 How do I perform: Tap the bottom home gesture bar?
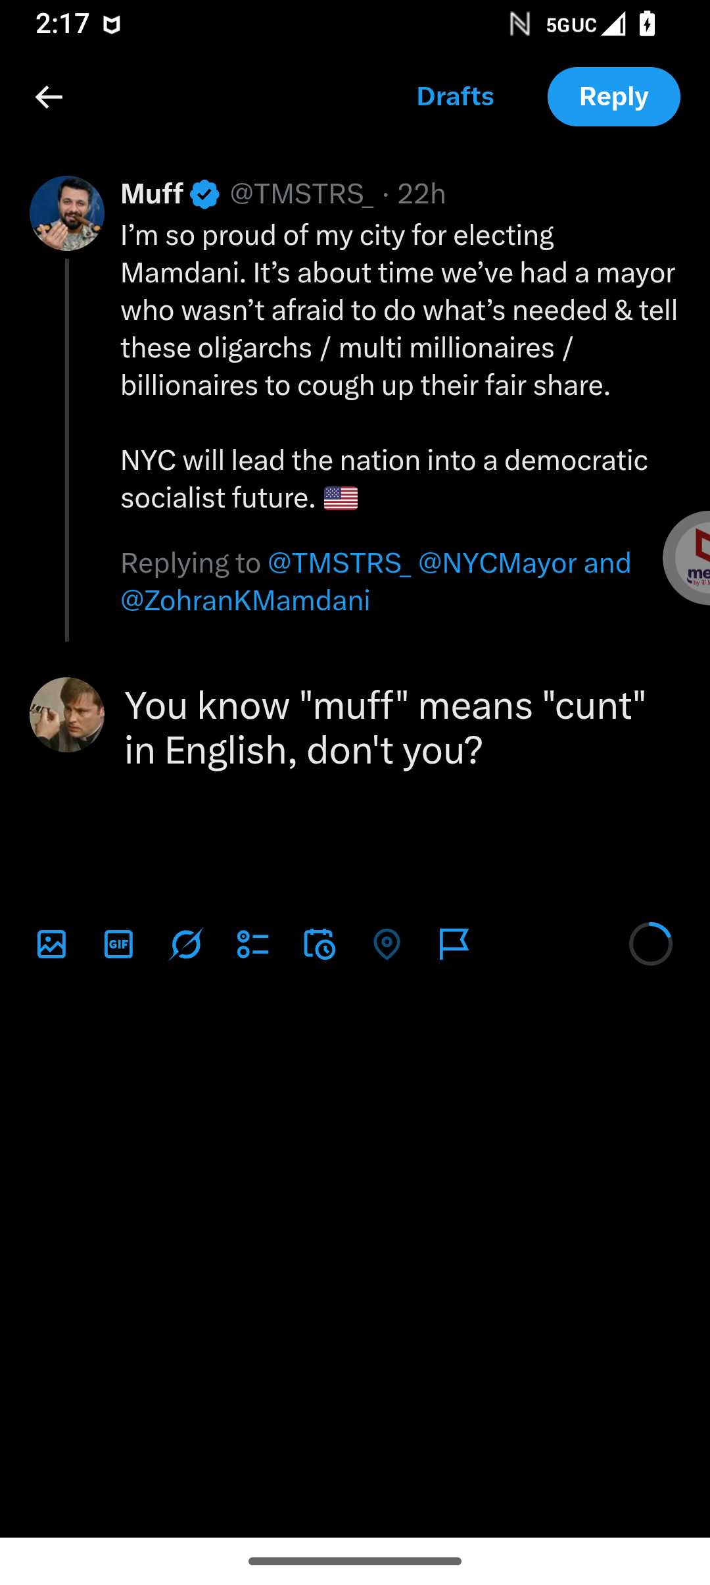pyautogui.click(x=355, y=1561)
